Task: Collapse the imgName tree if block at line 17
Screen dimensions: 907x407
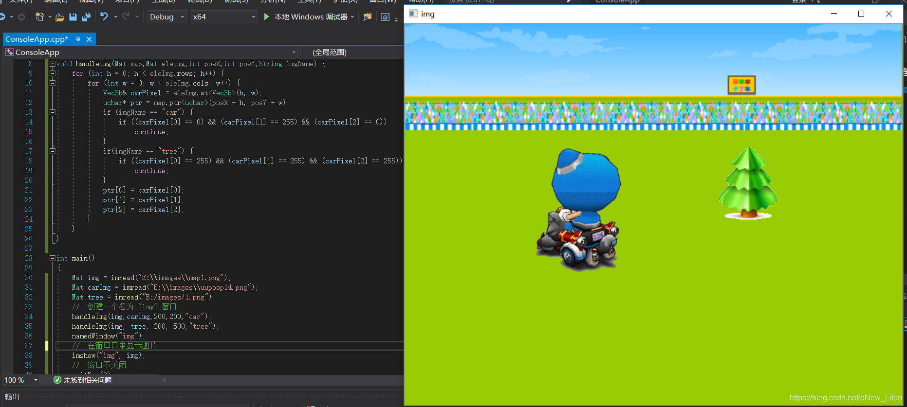Action: click(52, 151)
